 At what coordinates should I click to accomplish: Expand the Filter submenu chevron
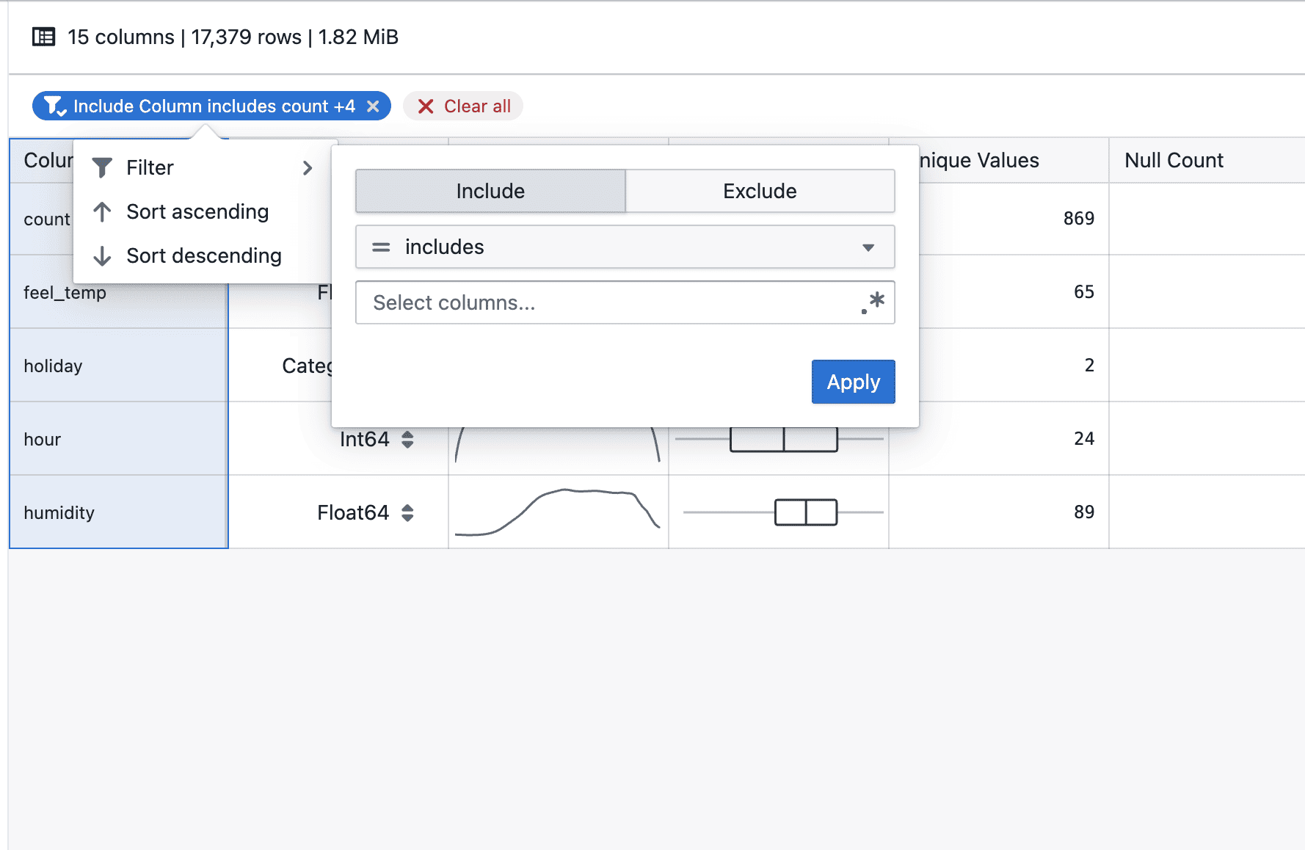[x=308, y=168]
